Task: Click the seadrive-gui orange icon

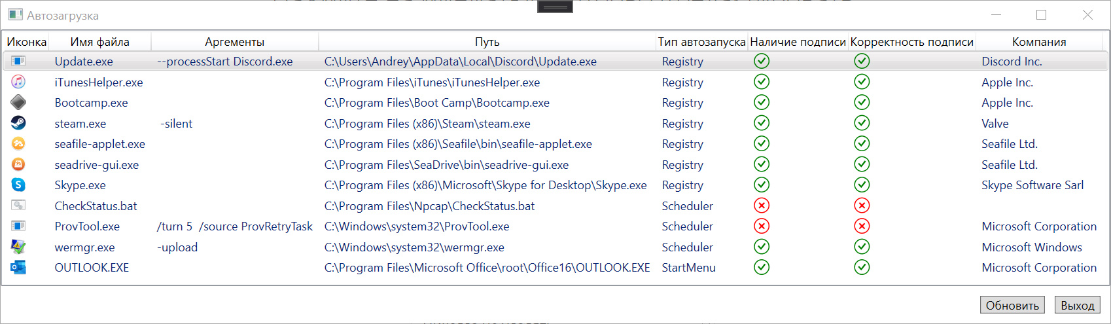Action: pyautogui.click(x=18, y=164)
